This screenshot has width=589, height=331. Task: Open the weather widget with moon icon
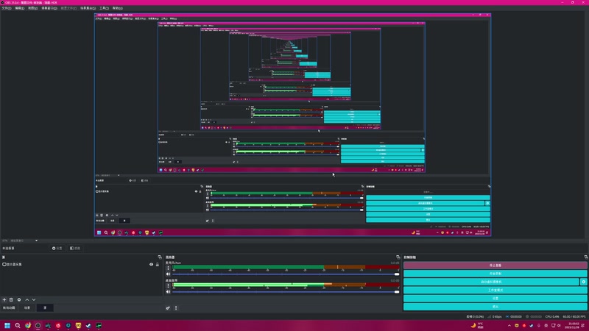point(478,325)
